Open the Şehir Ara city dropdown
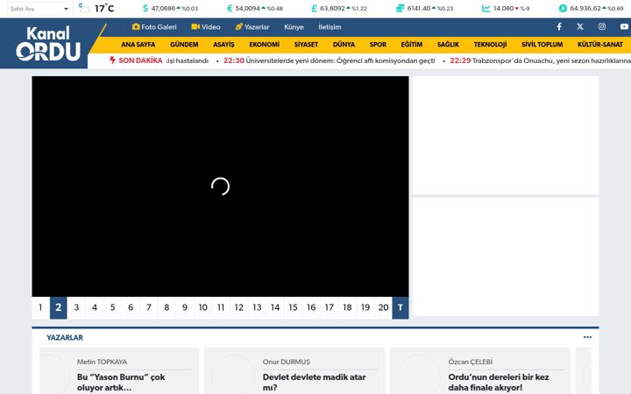Viewport: 631px width, 394px height. pyautogui.click(x=39, y=9)
